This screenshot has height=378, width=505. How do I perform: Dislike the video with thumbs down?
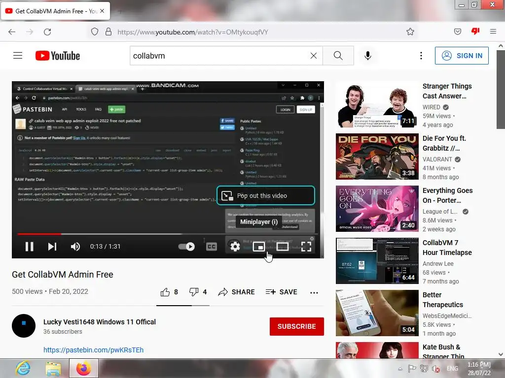click(x=198, y=292)
